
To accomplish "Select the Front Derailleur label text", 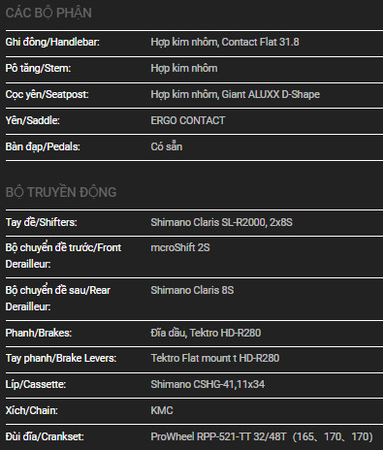I will click(x=63, y=256).
